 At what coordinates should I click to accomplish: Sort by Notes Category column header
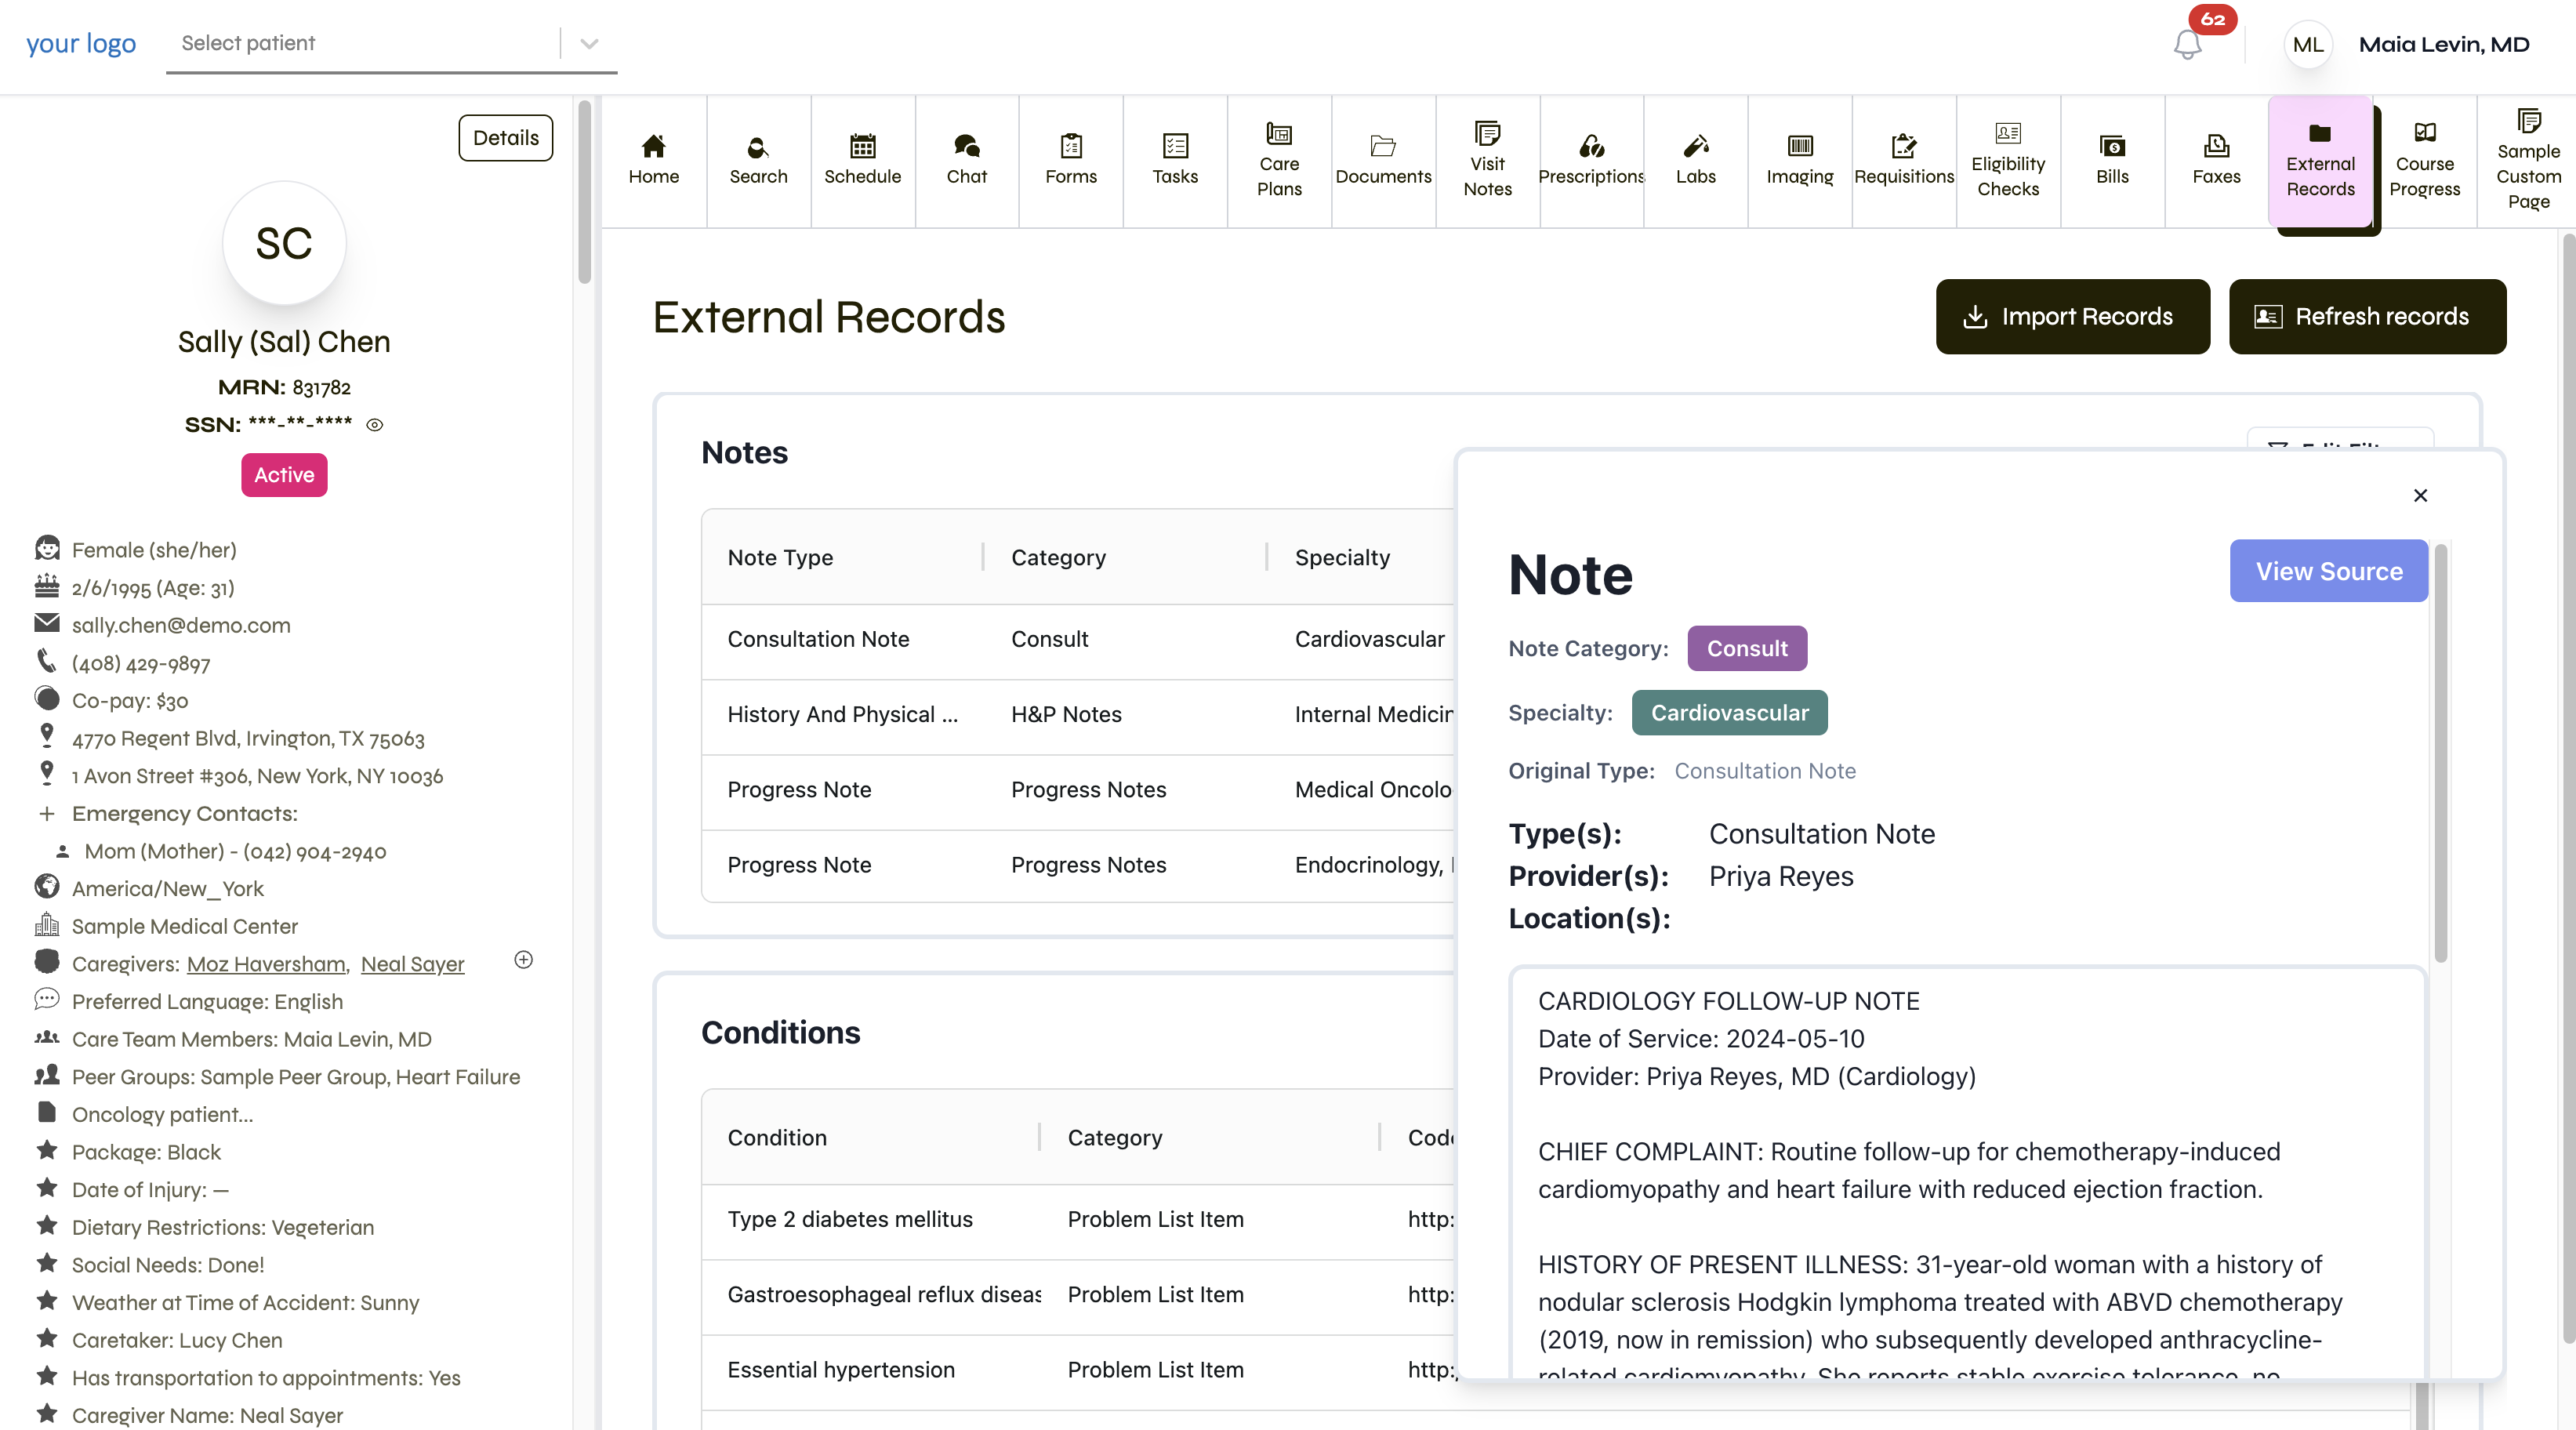[x=1058, y=558]
